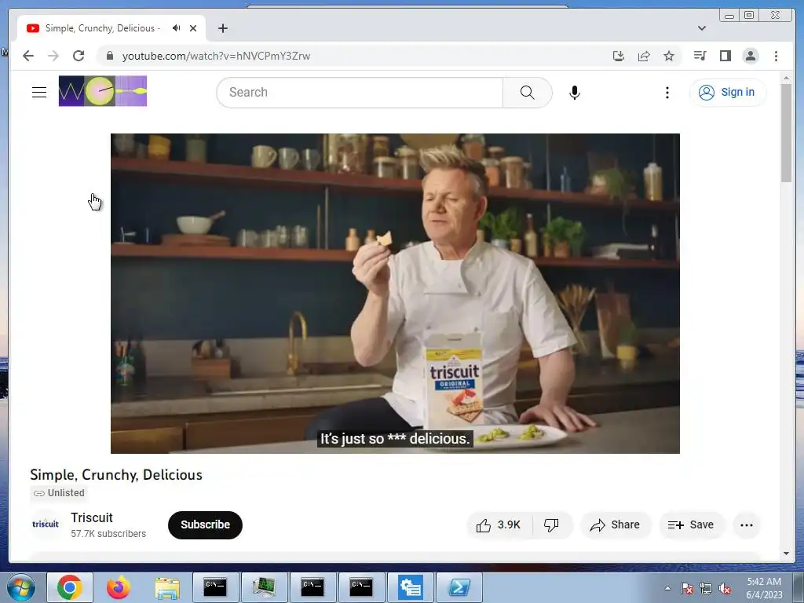Click the Chrome taskbar icon
Viewport: 804px width, 603px height.
[70, 587]
